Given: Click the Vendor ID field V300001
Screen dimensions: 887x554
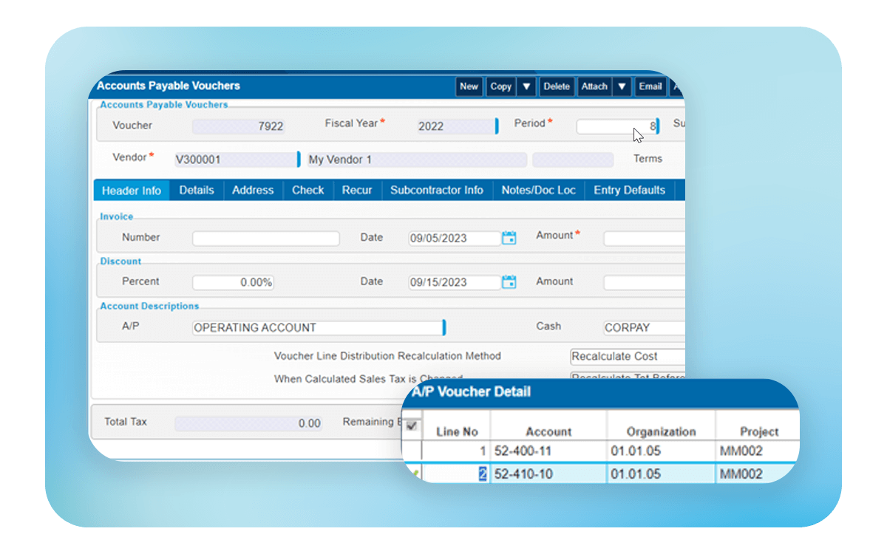Looking at the screenshot, I should click(235, 160).
